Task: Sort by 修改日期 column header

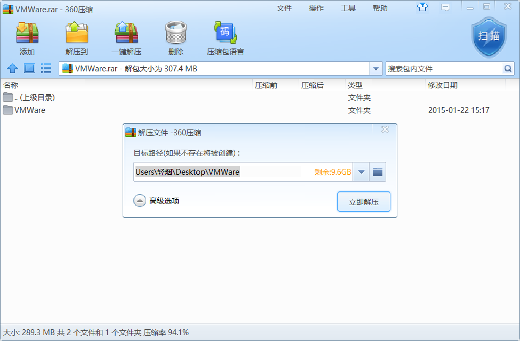Action: 442,85
